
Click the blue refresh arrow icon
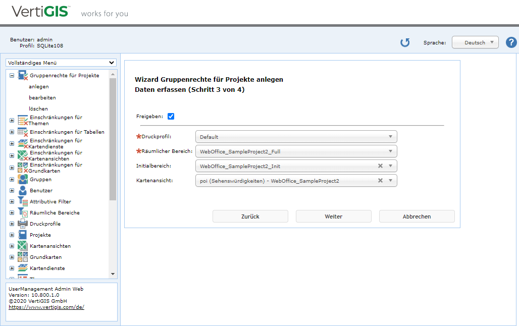405,42
